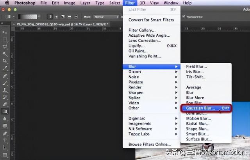Select the PS_Nik_SDH document tab

pos(62,24)
